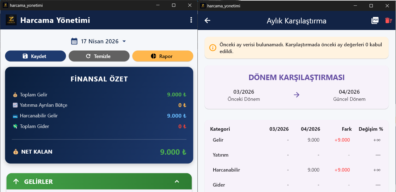Open the date dropdown arrow next to 17 Nisan 2026
This screenshot has width=396, height=192.
(x=124, y=41)
